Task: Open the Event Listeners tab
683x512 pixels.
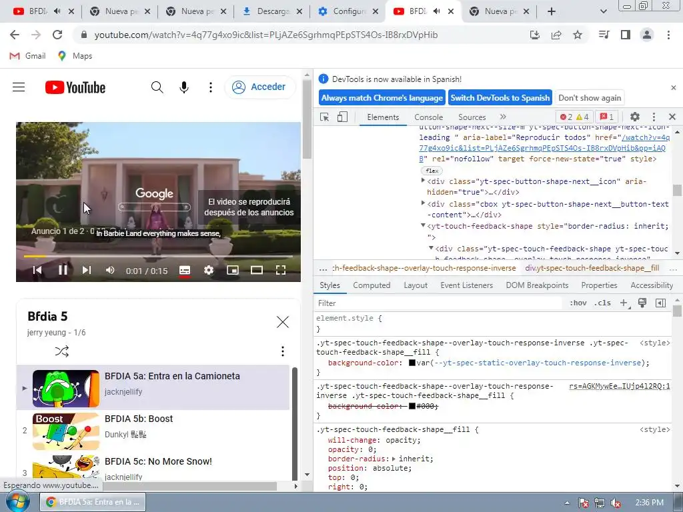Action: tap(466, 285)
